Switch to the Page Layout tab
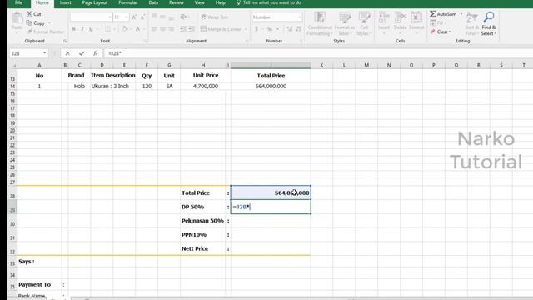 (94, 2)
